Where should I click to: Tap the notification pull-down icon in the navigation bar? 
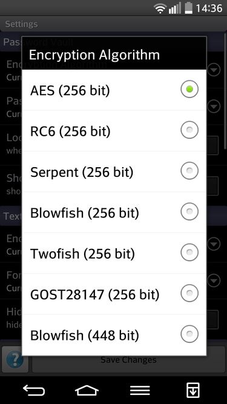pos(193,390)
